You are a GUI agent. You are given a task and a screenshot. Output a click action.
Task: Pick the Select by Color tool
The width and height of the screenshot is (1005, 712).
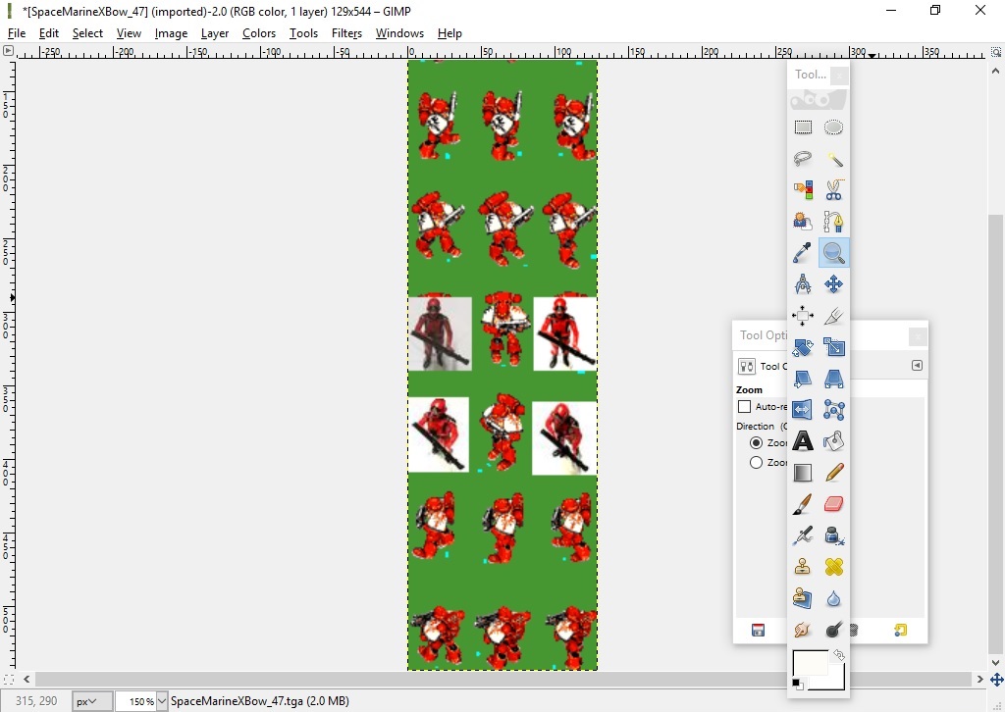click(803, 190)
